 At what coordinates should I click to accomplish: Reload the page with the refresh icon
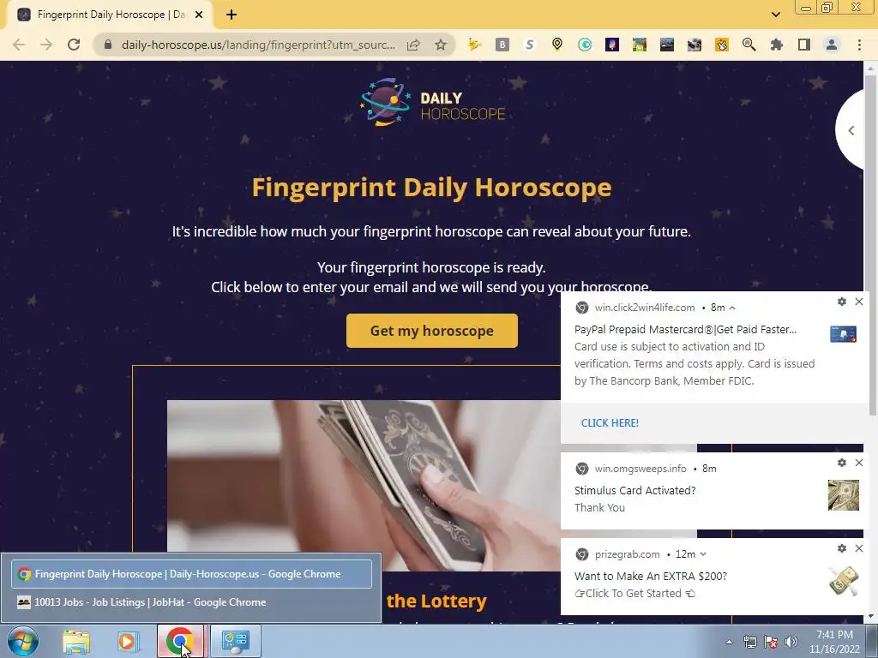(x=74, y=45)
